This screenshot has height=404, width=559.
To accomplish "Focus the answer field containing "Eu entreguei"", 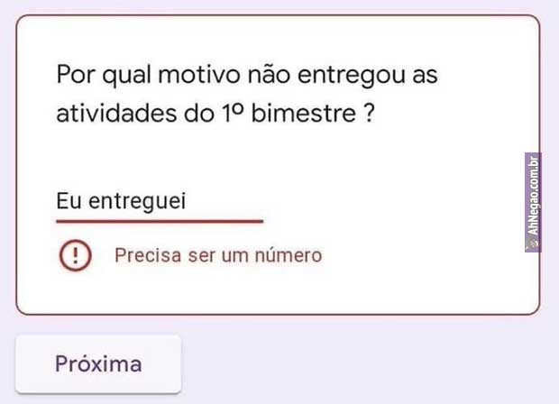I will [159, 203].
